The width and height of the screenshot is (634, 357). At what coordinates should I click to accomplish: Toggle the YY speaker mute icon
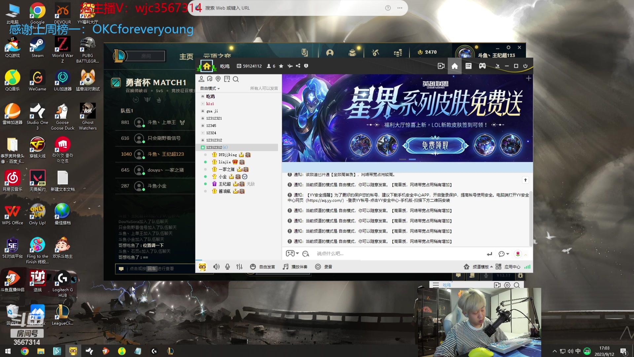pyautogui.click(x=216, y=267)
